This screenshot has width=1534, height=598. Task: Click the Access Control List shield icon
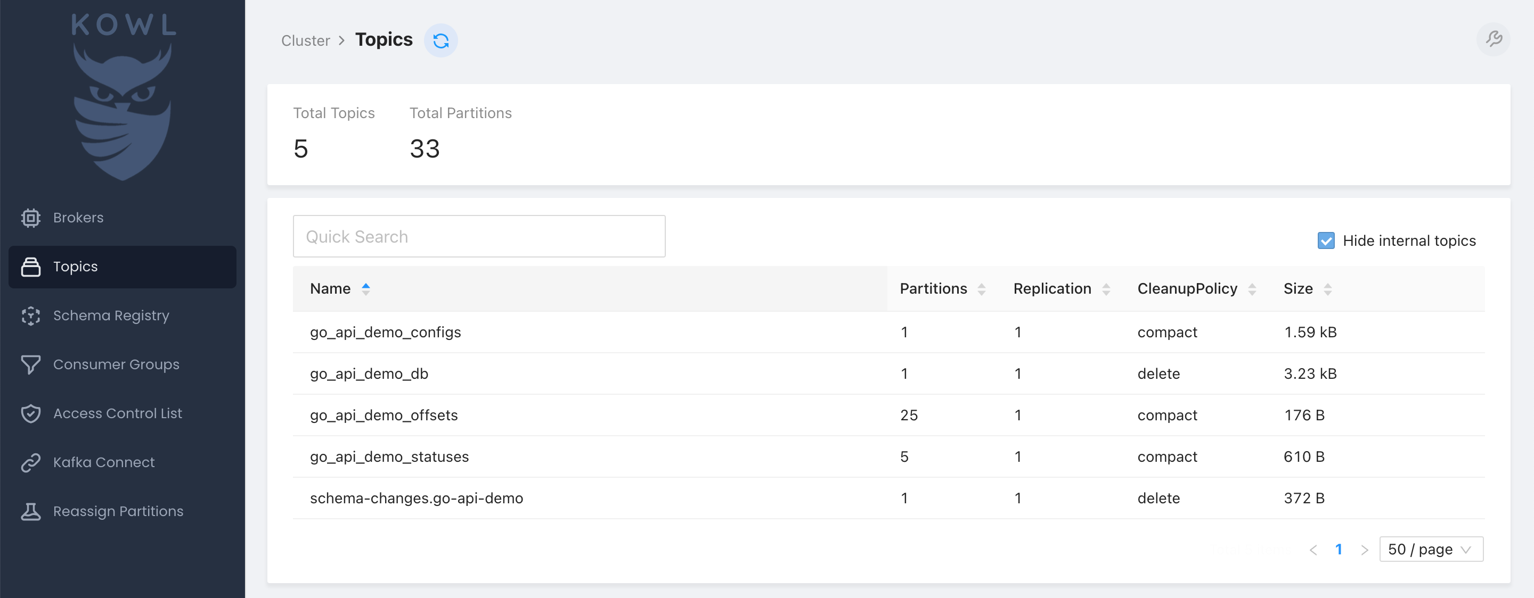tap(30, 413)
